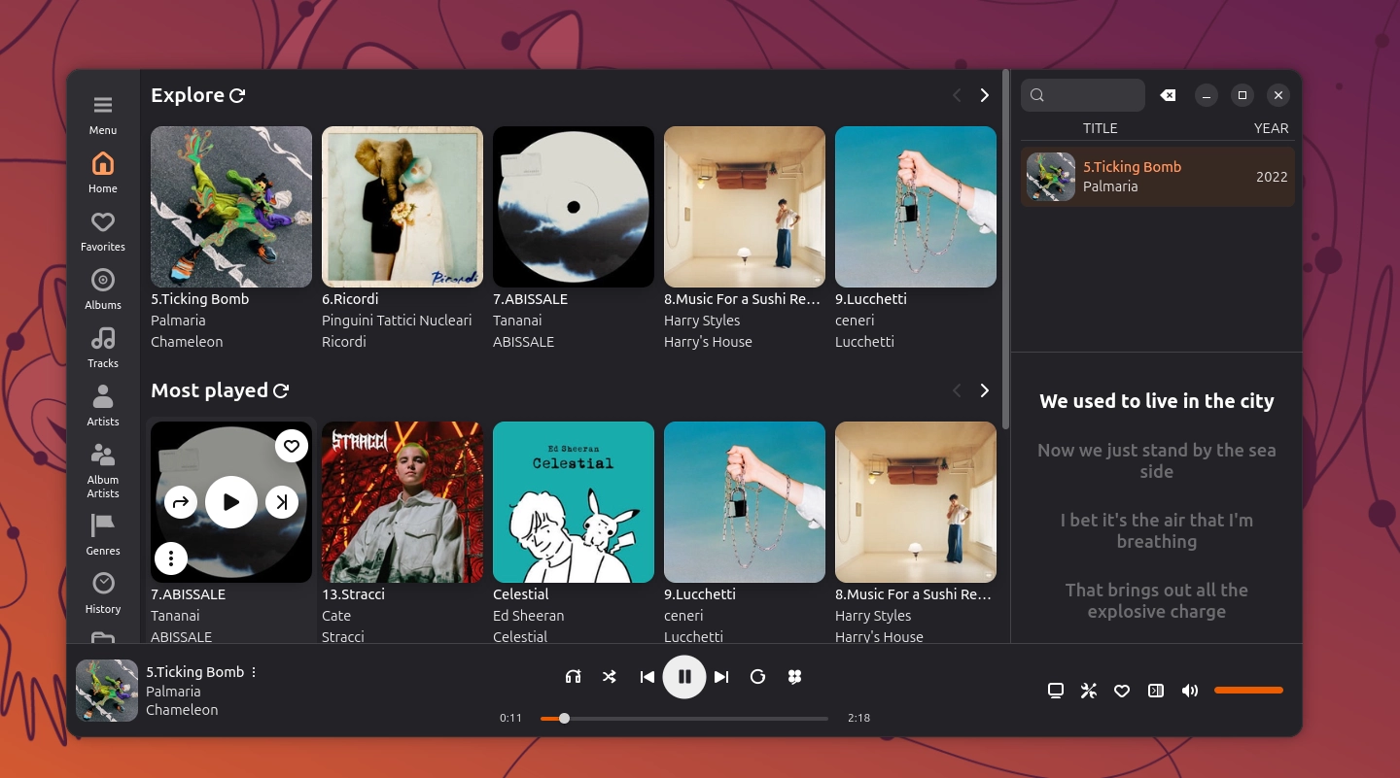1400x778 pixels.
Task: Clear the search with backspace icon
Action: [1169, 95]
